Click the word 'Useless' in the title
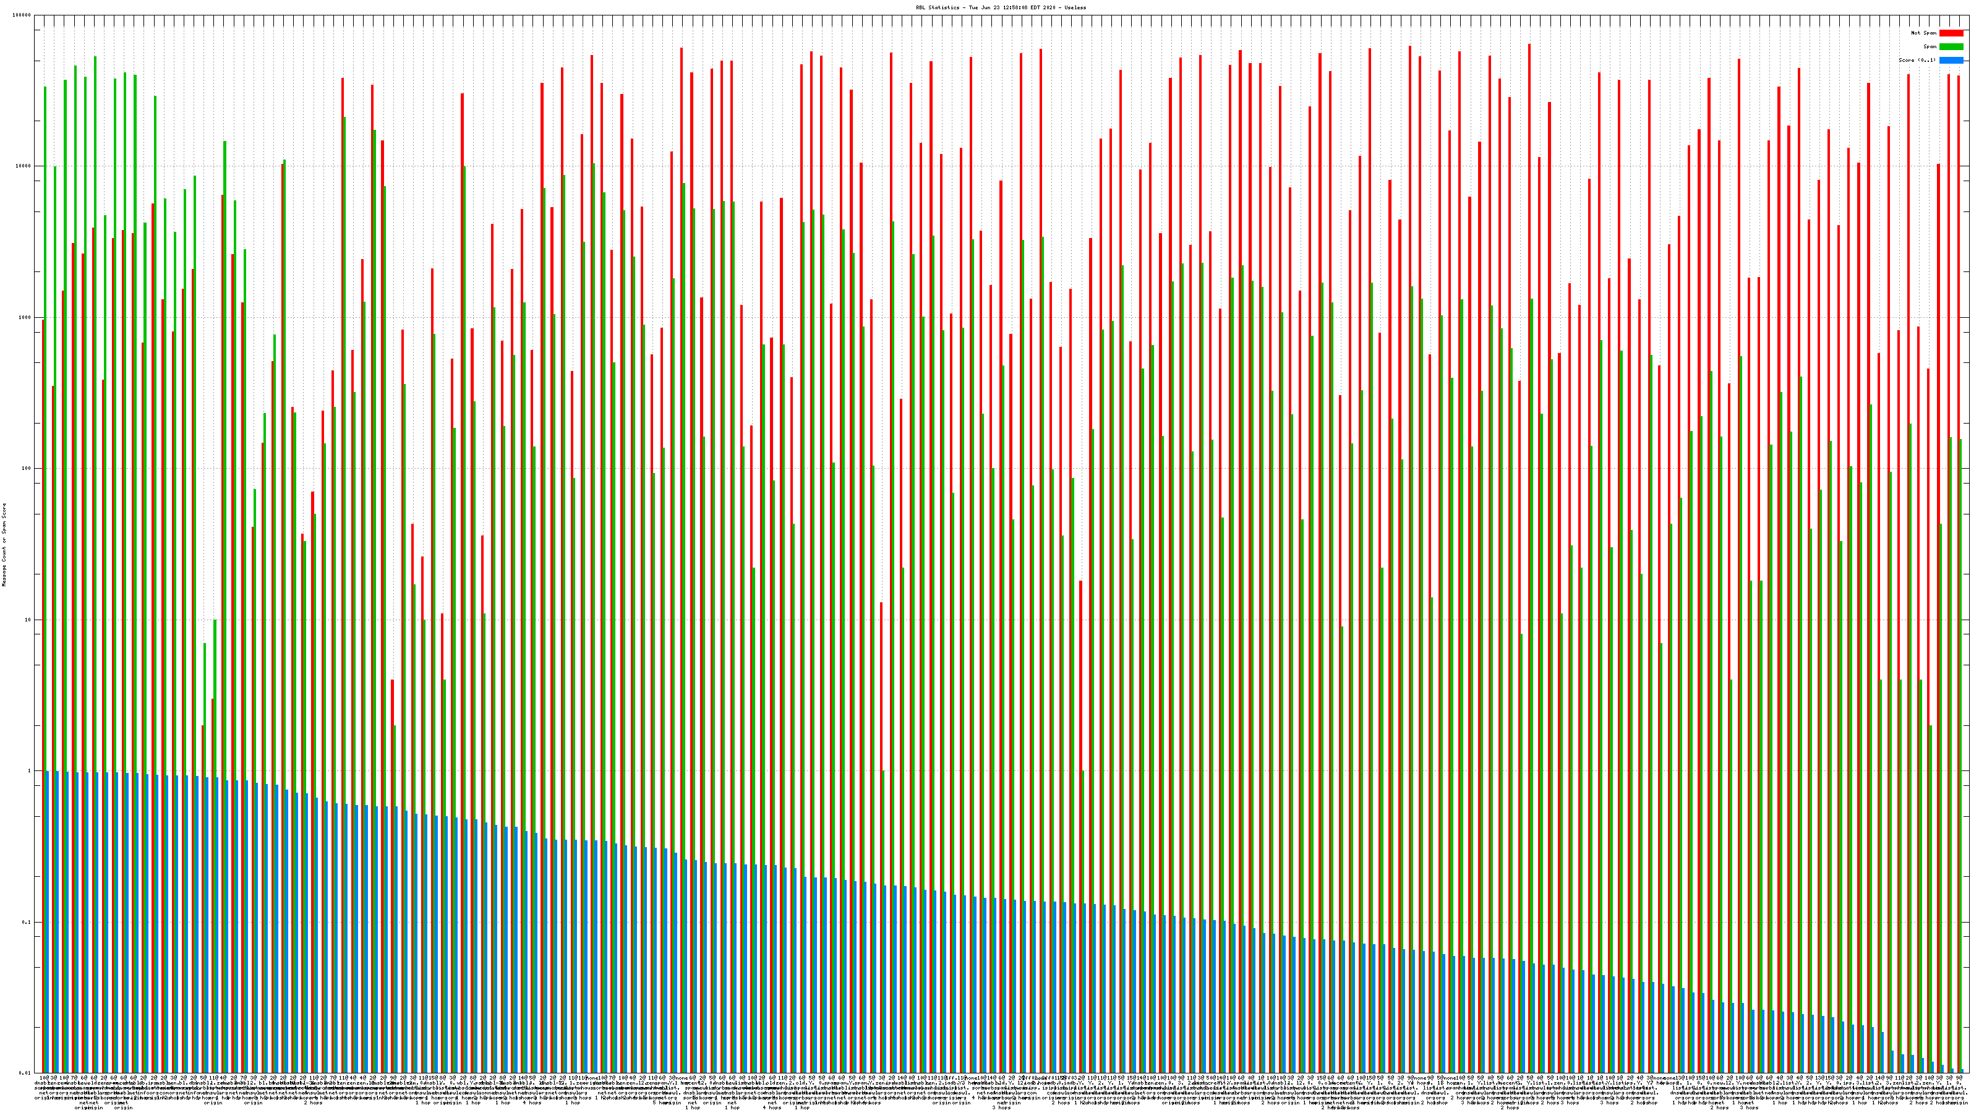This screenshot has width=1979, height=1113. point(1075,7)
